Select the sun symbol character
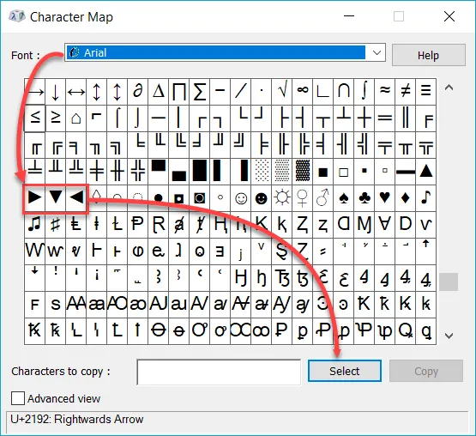Image resolution: width=476 pixels, height=436 pixels. point(281,198)
